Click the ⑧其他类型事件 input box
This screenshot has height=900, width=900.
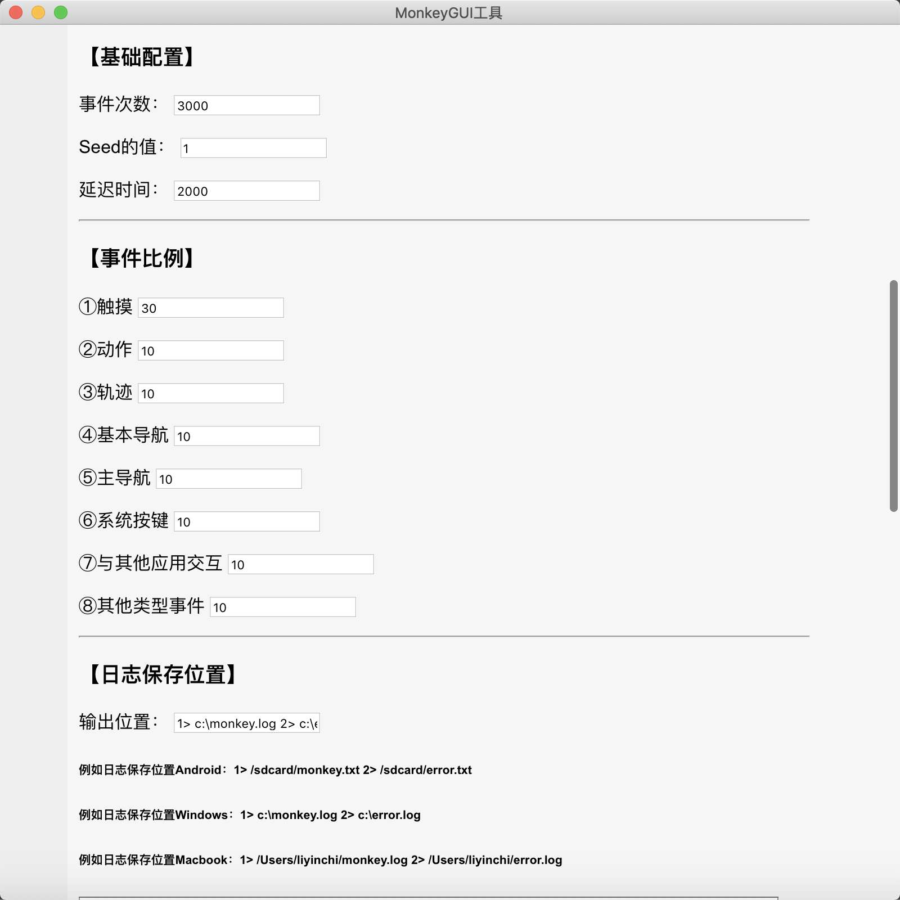282,607
